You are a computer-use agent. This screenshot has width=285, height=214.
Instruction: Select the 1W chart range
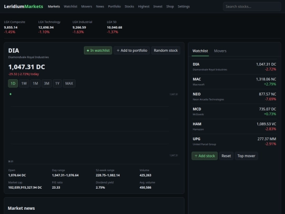tap(24, 83)
